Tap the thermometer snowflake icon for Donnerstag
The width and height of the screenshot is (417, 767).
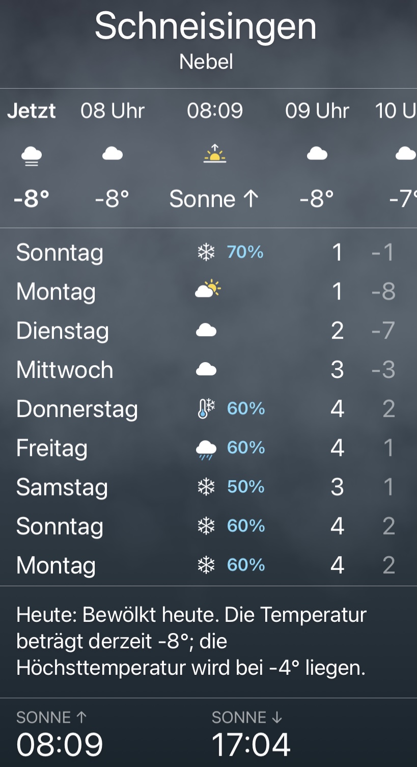[206, 409]
